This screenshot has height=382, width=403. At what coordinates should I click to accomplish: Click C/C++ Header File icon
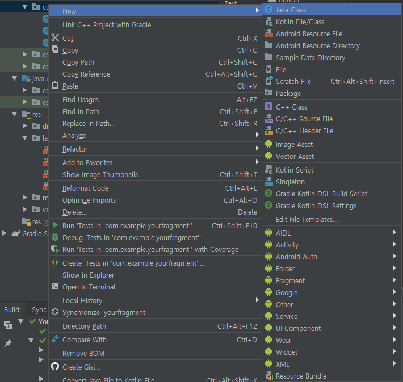[x=268, y=131]
